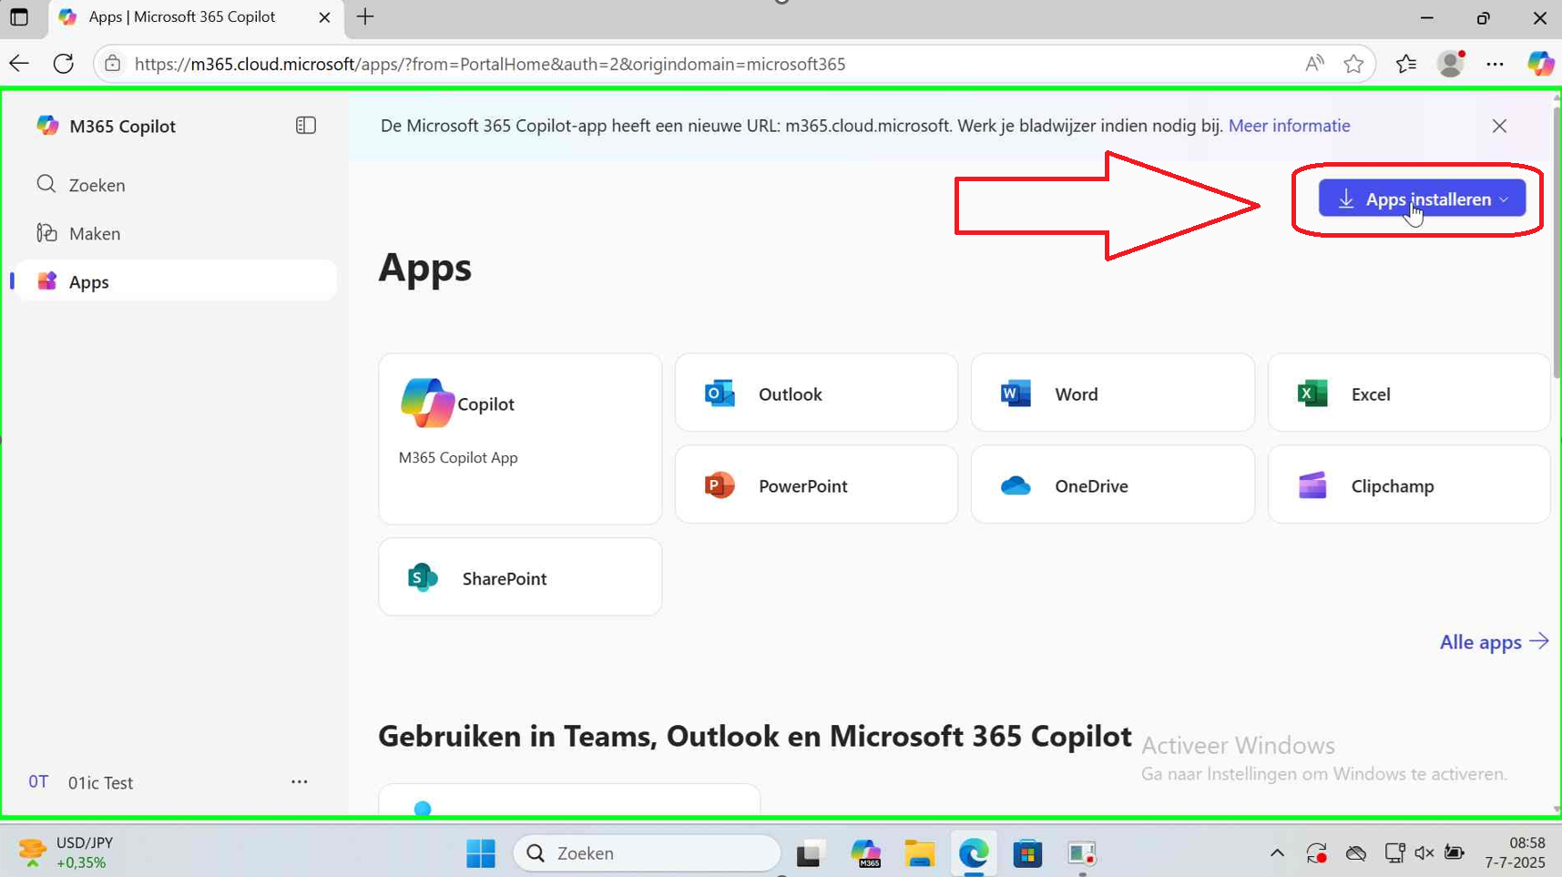Dismiss the new URL notification banner
1562x877 pixels.
[x=1499, y=126]
